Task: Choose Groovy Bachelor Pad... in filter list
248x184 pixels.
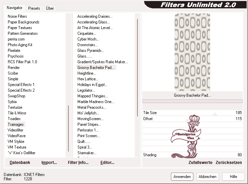Action: pyautogui.click(x=96, y=68)
